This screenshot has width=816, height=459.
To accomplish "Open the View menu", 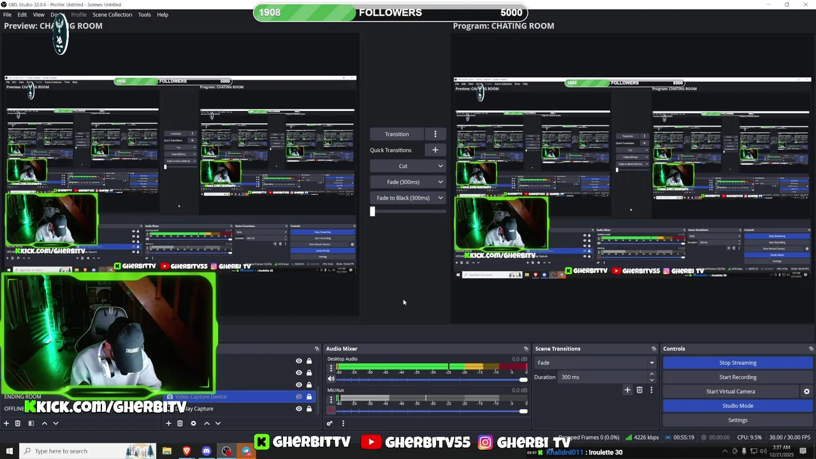I will click(x=38, y=15).
